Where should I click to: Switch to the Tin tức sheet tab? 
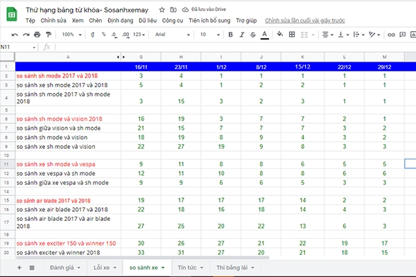(191, 267)
